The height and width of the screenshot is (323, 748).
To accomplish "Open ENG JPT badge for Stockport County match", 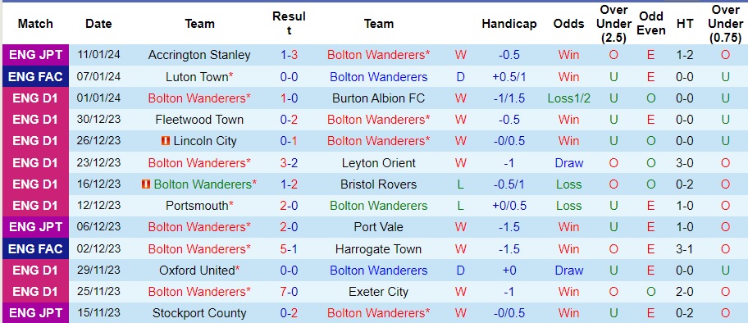I will 35,313.
